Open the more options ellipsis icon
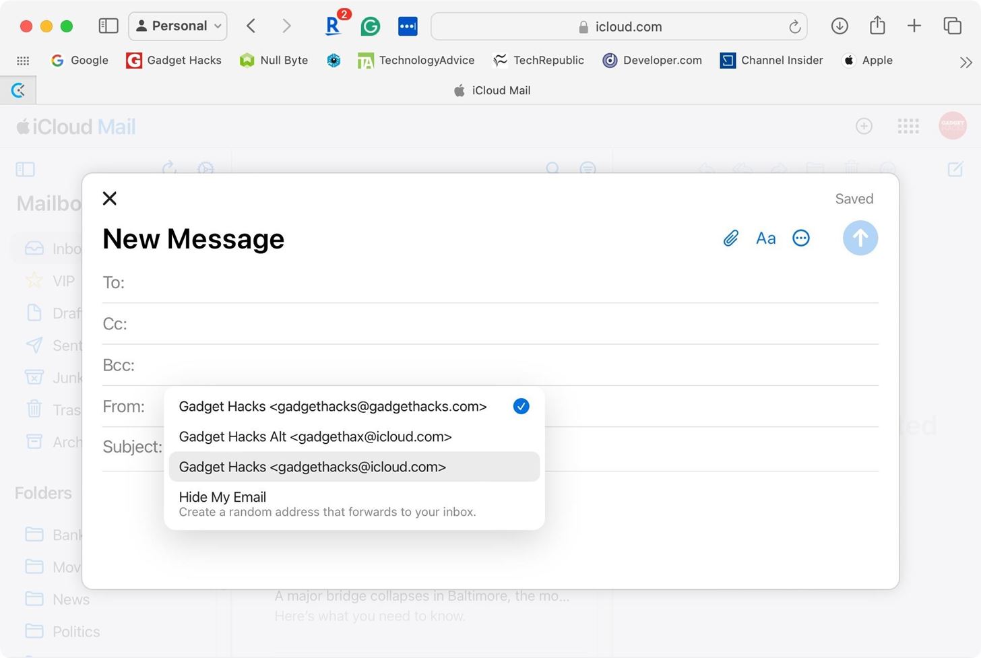The height and width of the screenshot is (658, 981). pos(800,238)
